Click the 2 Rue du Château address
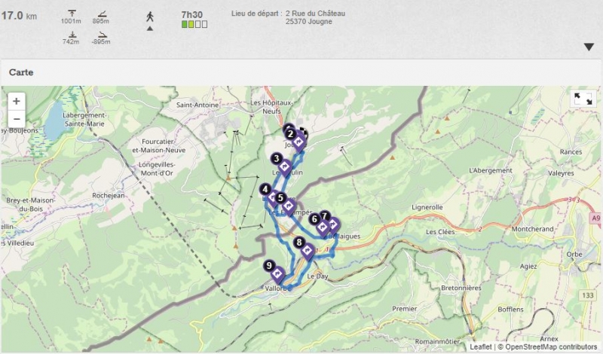The height and width of the screenshot is (354, 603). pyautogui.click(x=315, y=14)
